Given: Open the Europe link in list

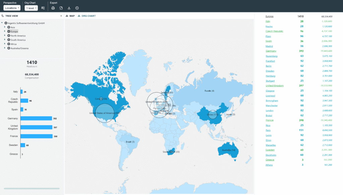Looking at the screenshot, I should [270, 16].
